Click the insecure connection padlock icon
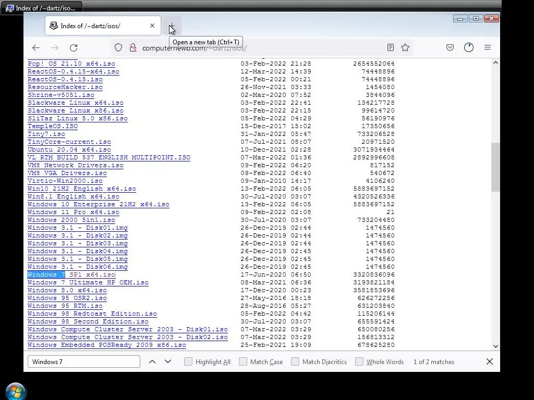 click(133, 47)
